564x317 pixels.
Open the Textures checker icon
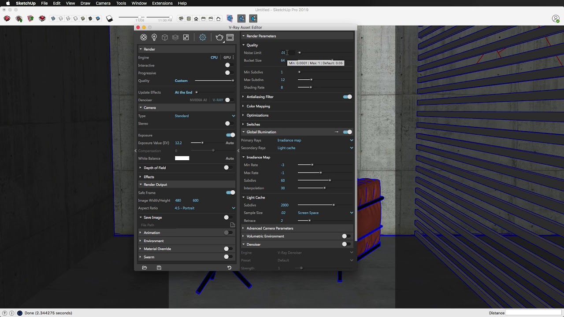coord(186,37)
